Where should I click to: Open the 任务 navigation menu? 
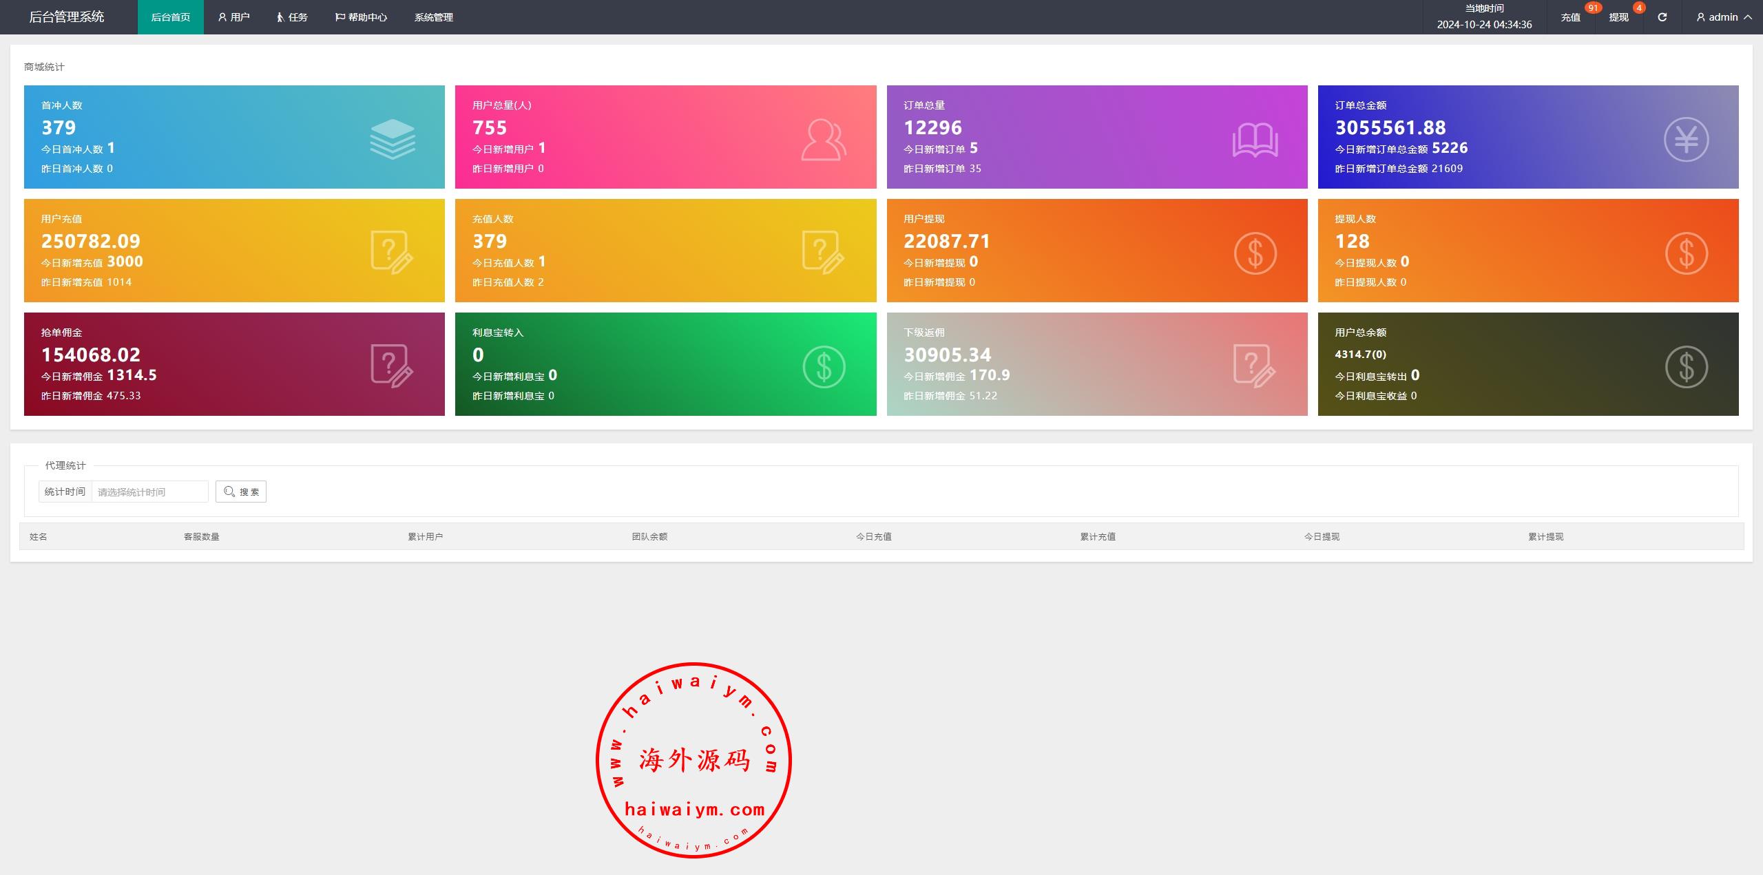[292, 17]
